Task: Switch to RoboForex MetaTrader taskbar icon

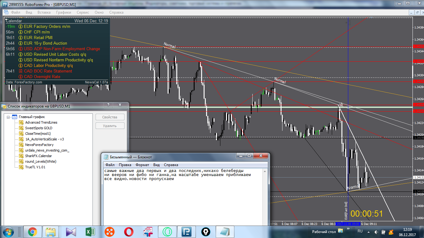Action: click(x=187, y=231)
